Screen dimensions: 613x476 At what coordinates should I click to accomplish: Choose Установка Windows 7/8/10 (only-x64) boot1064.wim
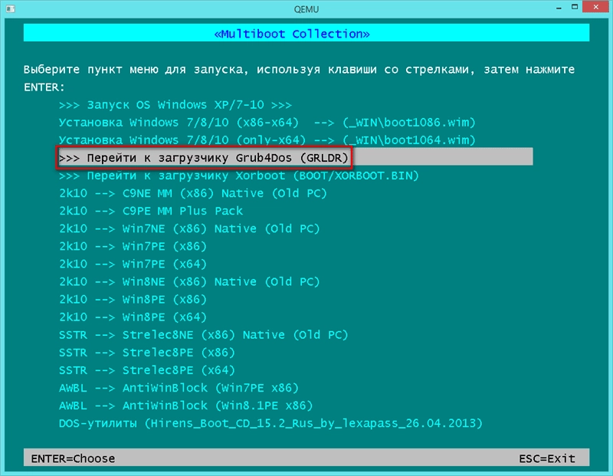267,140
